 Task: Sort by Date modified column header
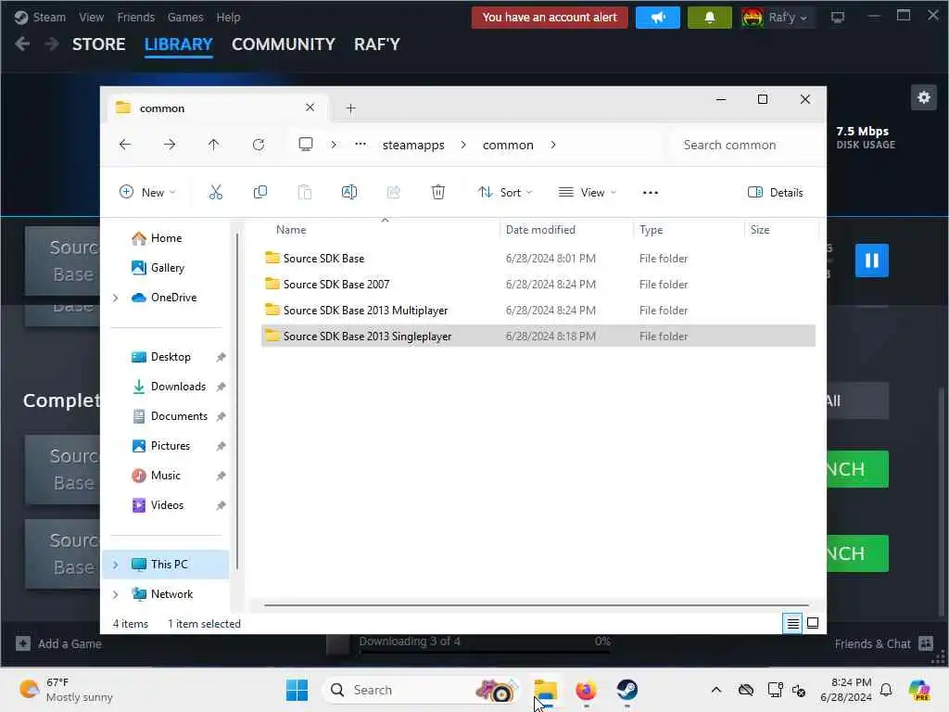coord(540,230)
